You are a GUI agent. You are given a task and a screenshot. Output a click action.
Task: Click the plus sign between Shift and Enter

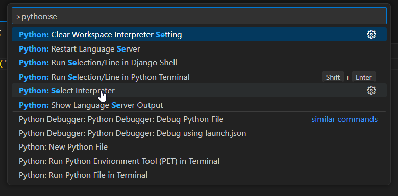pos(348,78)
